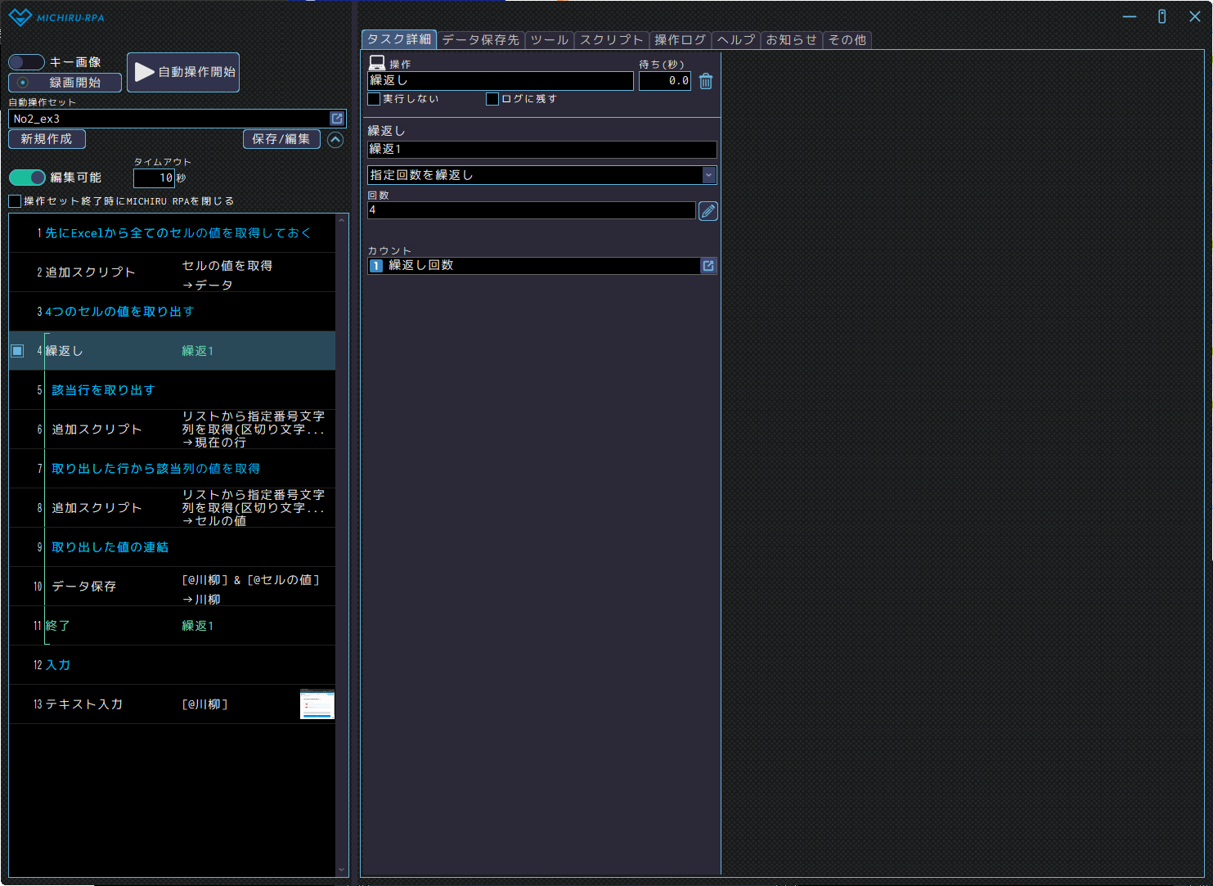Open the 操作ログ tab
The image size is (1213, 886).
coord(680,40)
